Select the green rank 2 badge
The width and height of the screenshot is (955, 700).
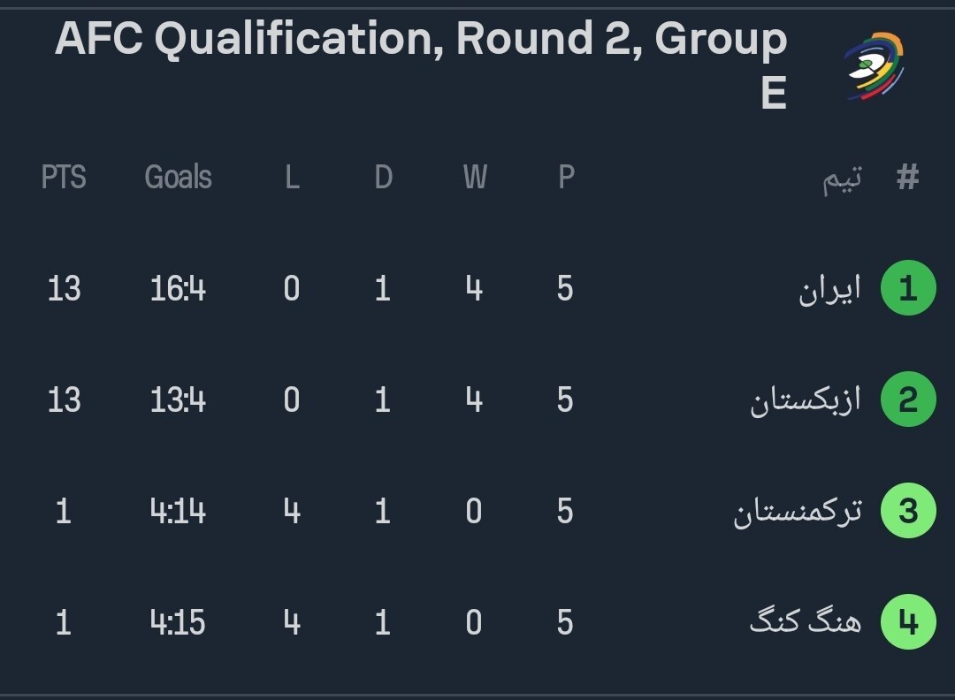pyautogui.click(x=908, y=400)
